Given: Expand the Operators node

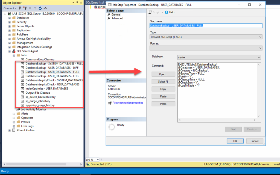Looking at the screenshot, I should 14,118.
